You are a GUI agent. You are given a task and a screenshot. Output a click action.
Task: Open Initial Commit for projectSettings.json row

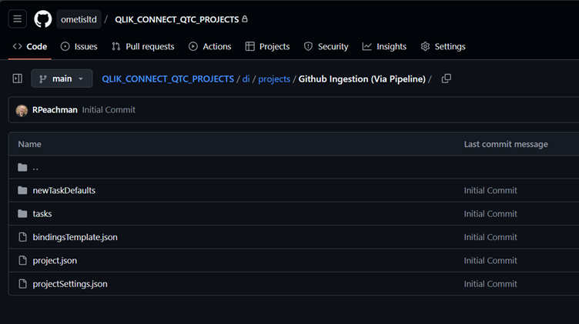pyautogui.click(x=490, y=284)
